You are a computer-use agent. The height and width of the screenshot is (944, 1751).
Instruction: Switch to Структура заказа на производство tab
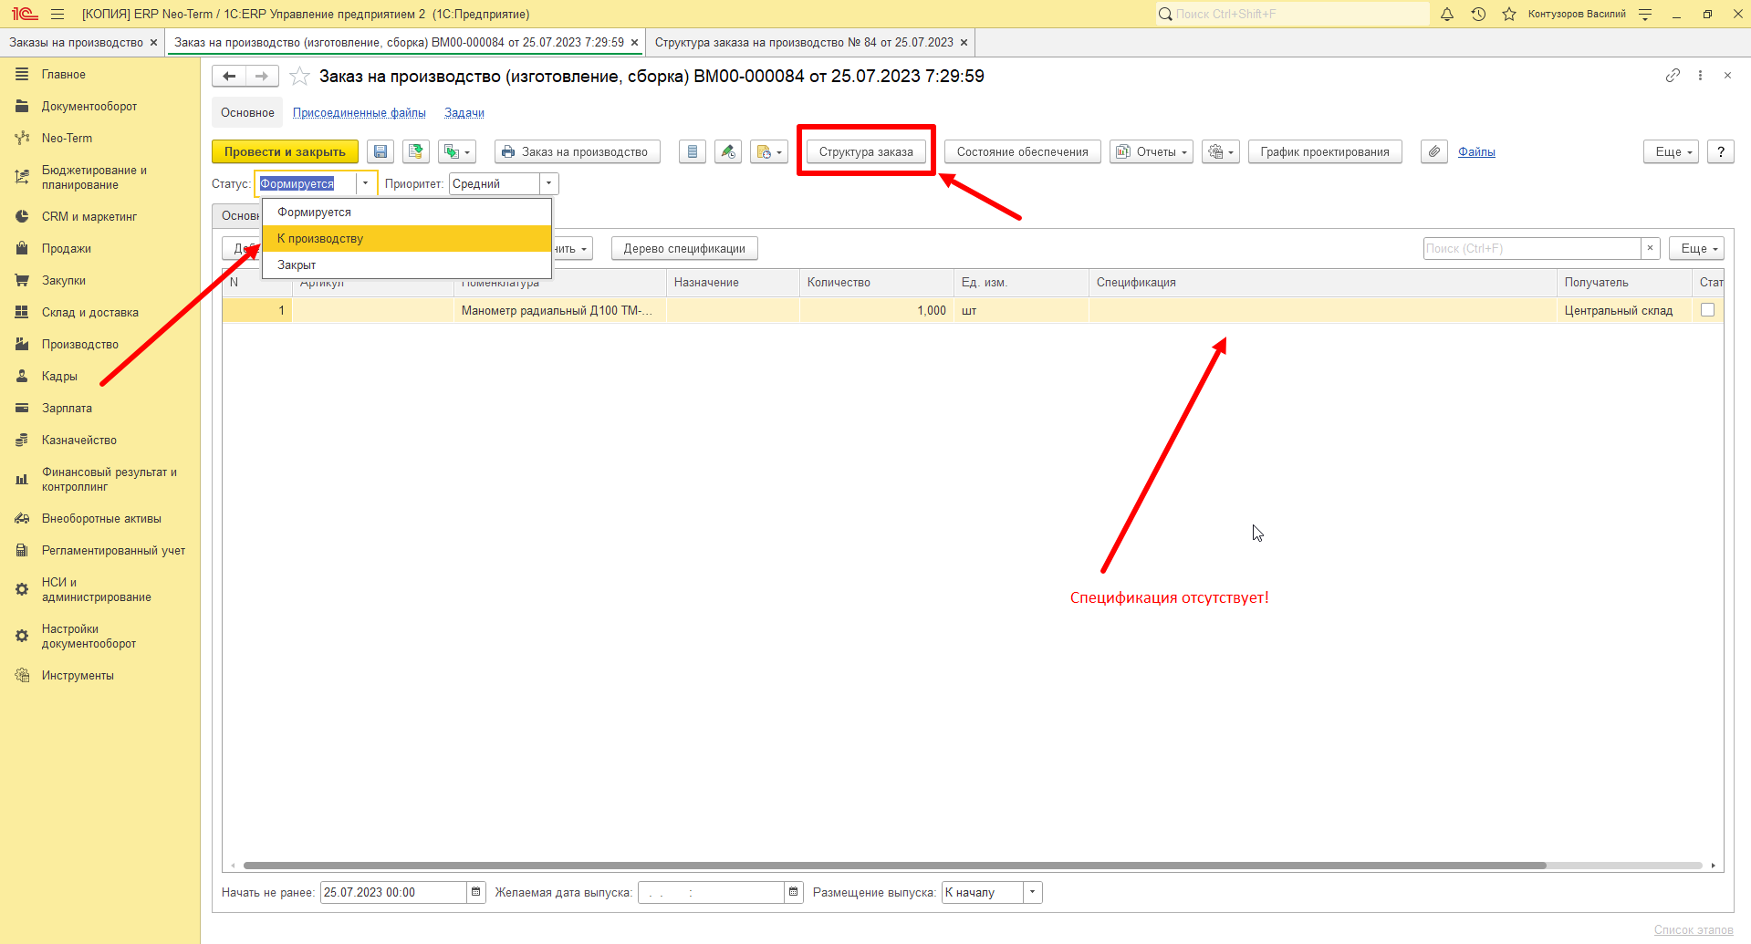click(x=804, y=43)
